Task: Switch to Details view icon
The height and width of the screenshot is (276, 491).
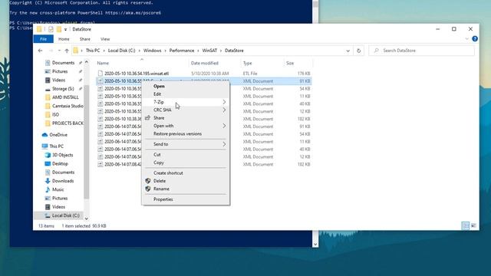Action: point(466,225)
